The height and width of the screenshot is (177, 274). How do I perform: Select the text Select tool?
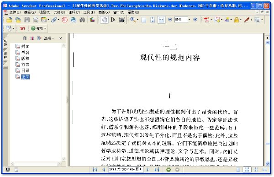[x=113, y=20]
